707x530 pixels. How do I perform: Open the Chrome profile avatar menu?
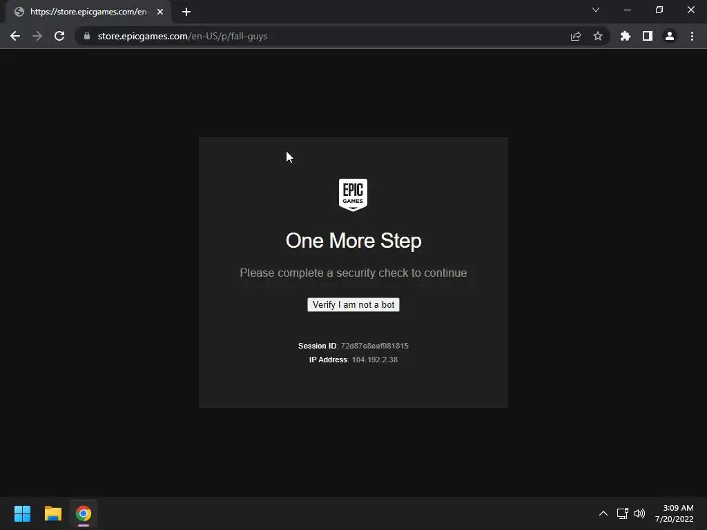point(670,36)
